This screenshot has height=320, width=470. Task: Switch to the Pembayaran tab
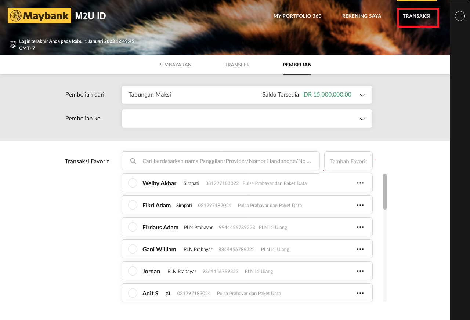175,65
